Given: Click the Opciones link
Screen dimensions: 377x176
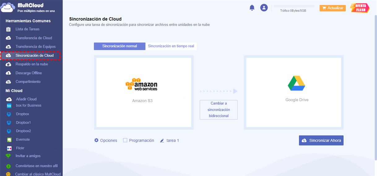Looking at the screenshot, I should pyautogui.click(x=108, y=140).
